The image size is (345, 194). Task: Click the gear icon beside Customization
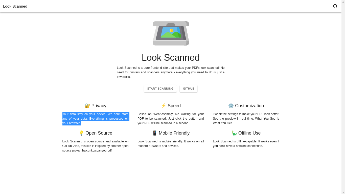pos(231,105)
